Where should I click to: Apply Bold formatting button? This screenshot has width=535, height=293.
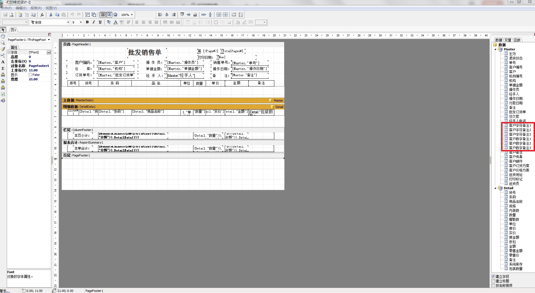point(87,22)
